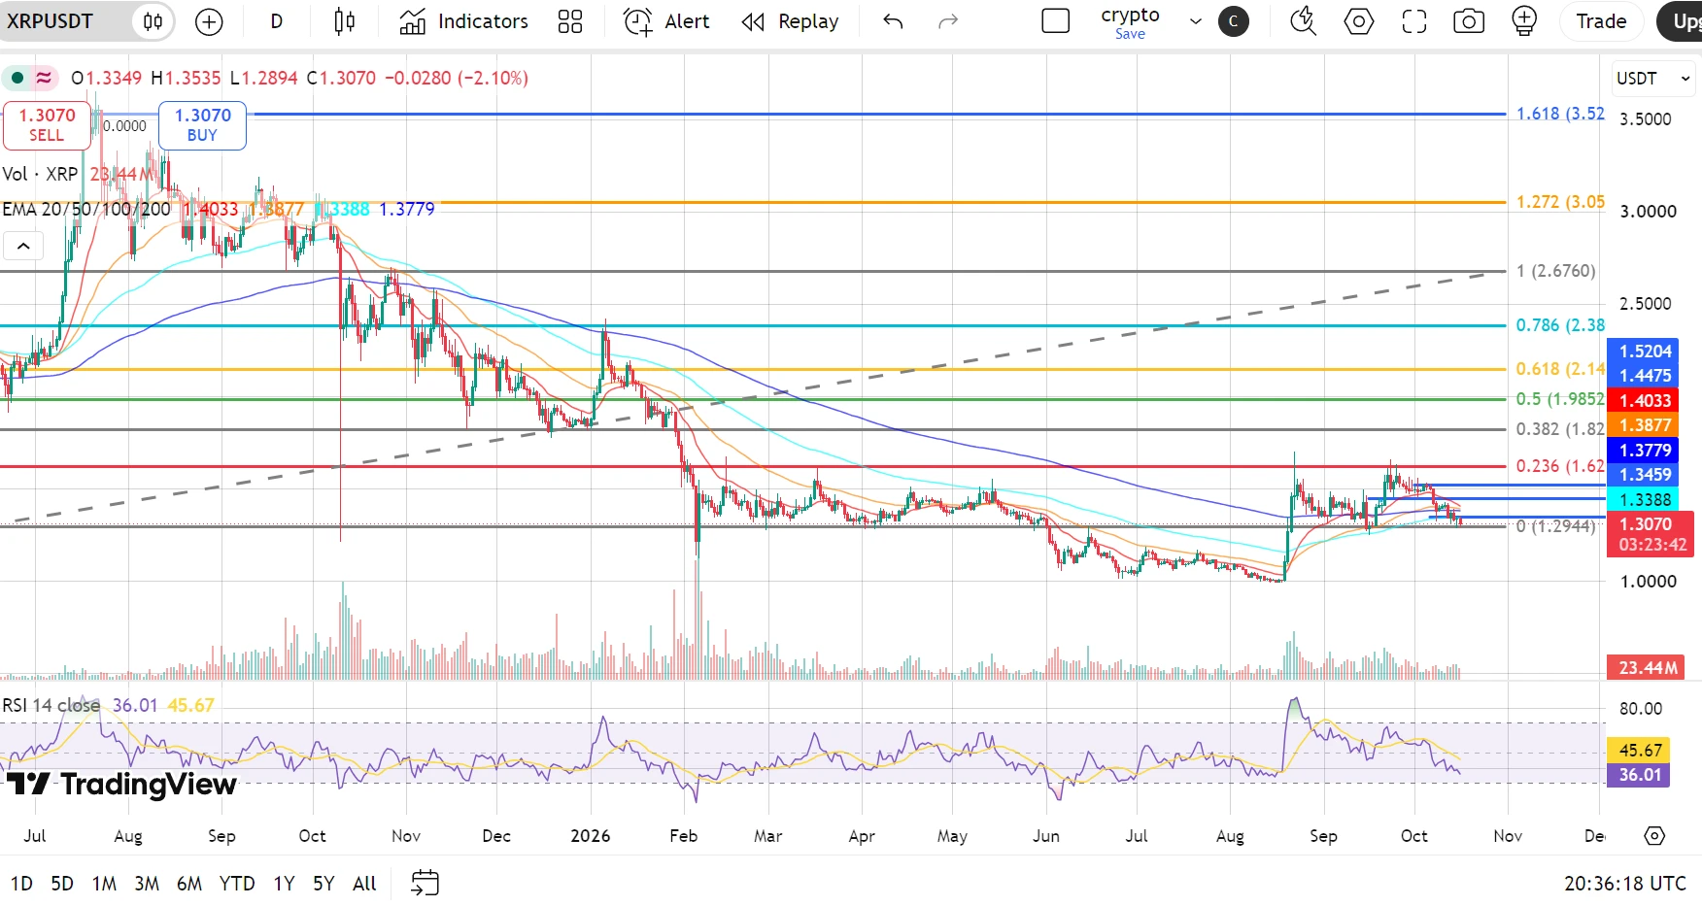Select the EMA 20/50/100/200 indicator legend

point(86,209)
